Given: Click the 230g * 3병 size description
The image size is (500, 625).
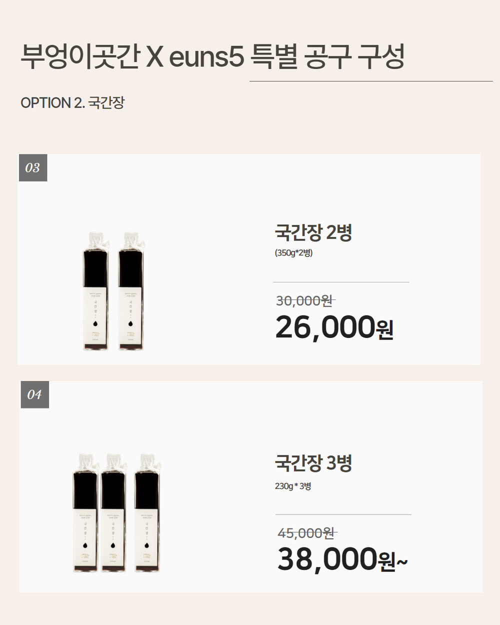Looking at the screenshot, I should coord(293,486).
